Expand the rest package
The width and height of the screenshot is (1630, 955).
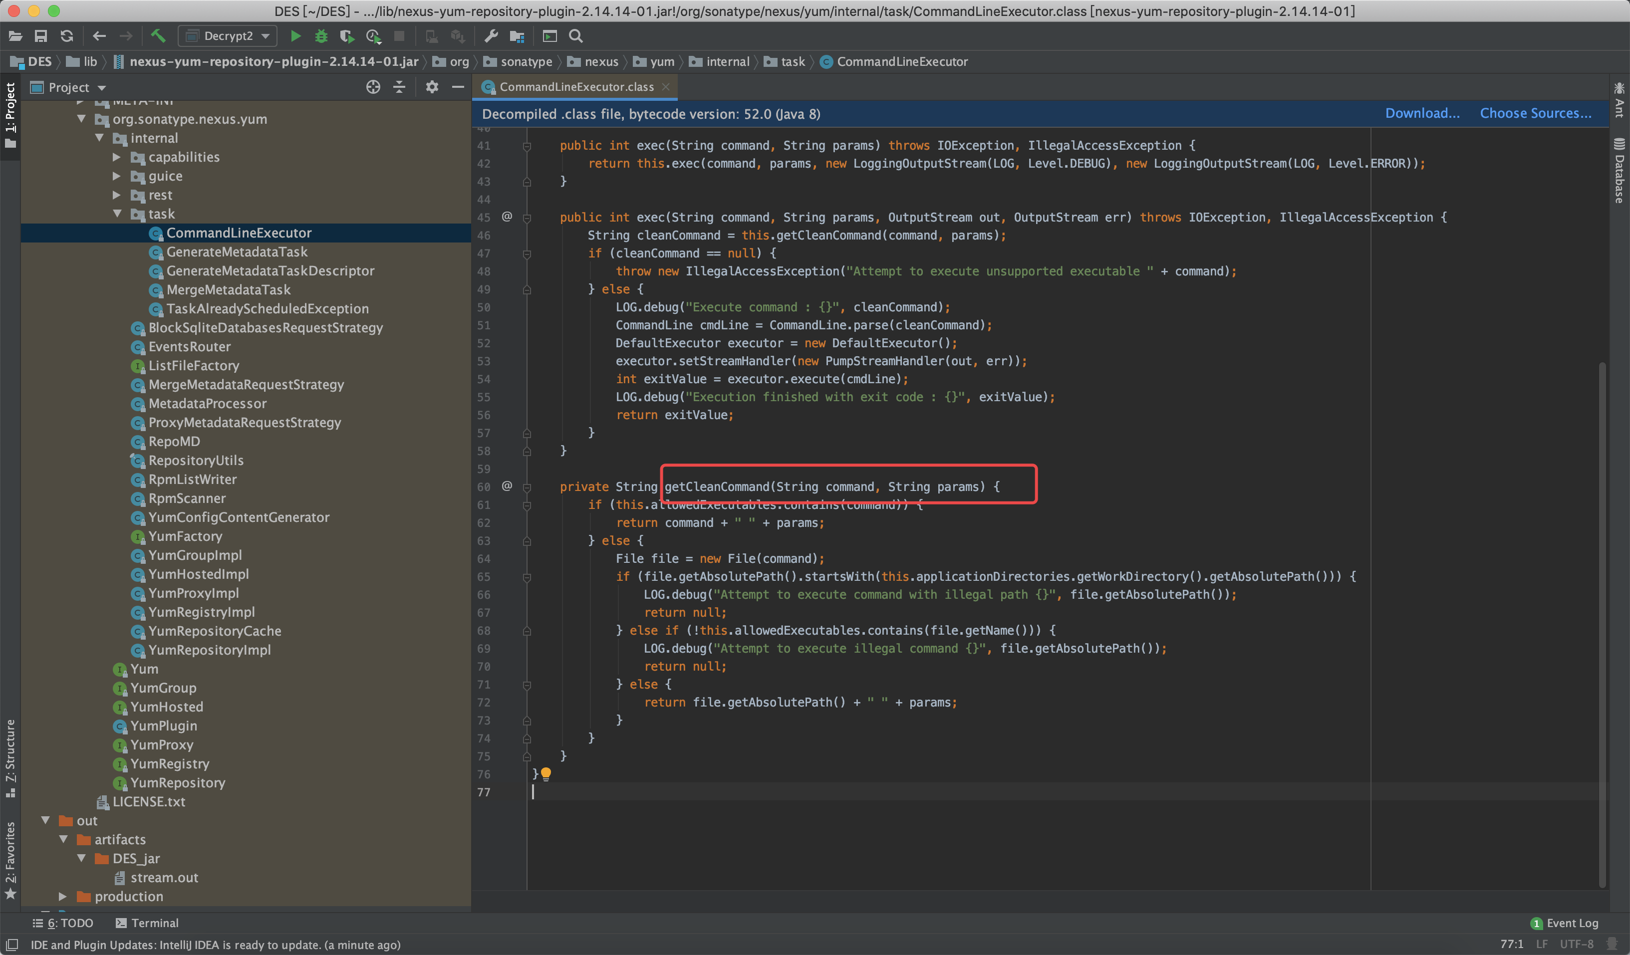pos(117,195)
